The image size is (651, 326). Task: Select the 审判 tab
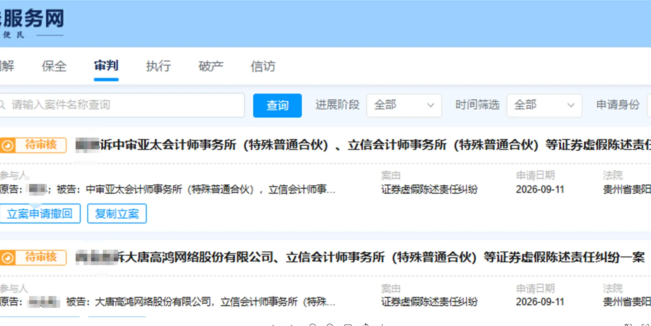(x=106, y=65)
